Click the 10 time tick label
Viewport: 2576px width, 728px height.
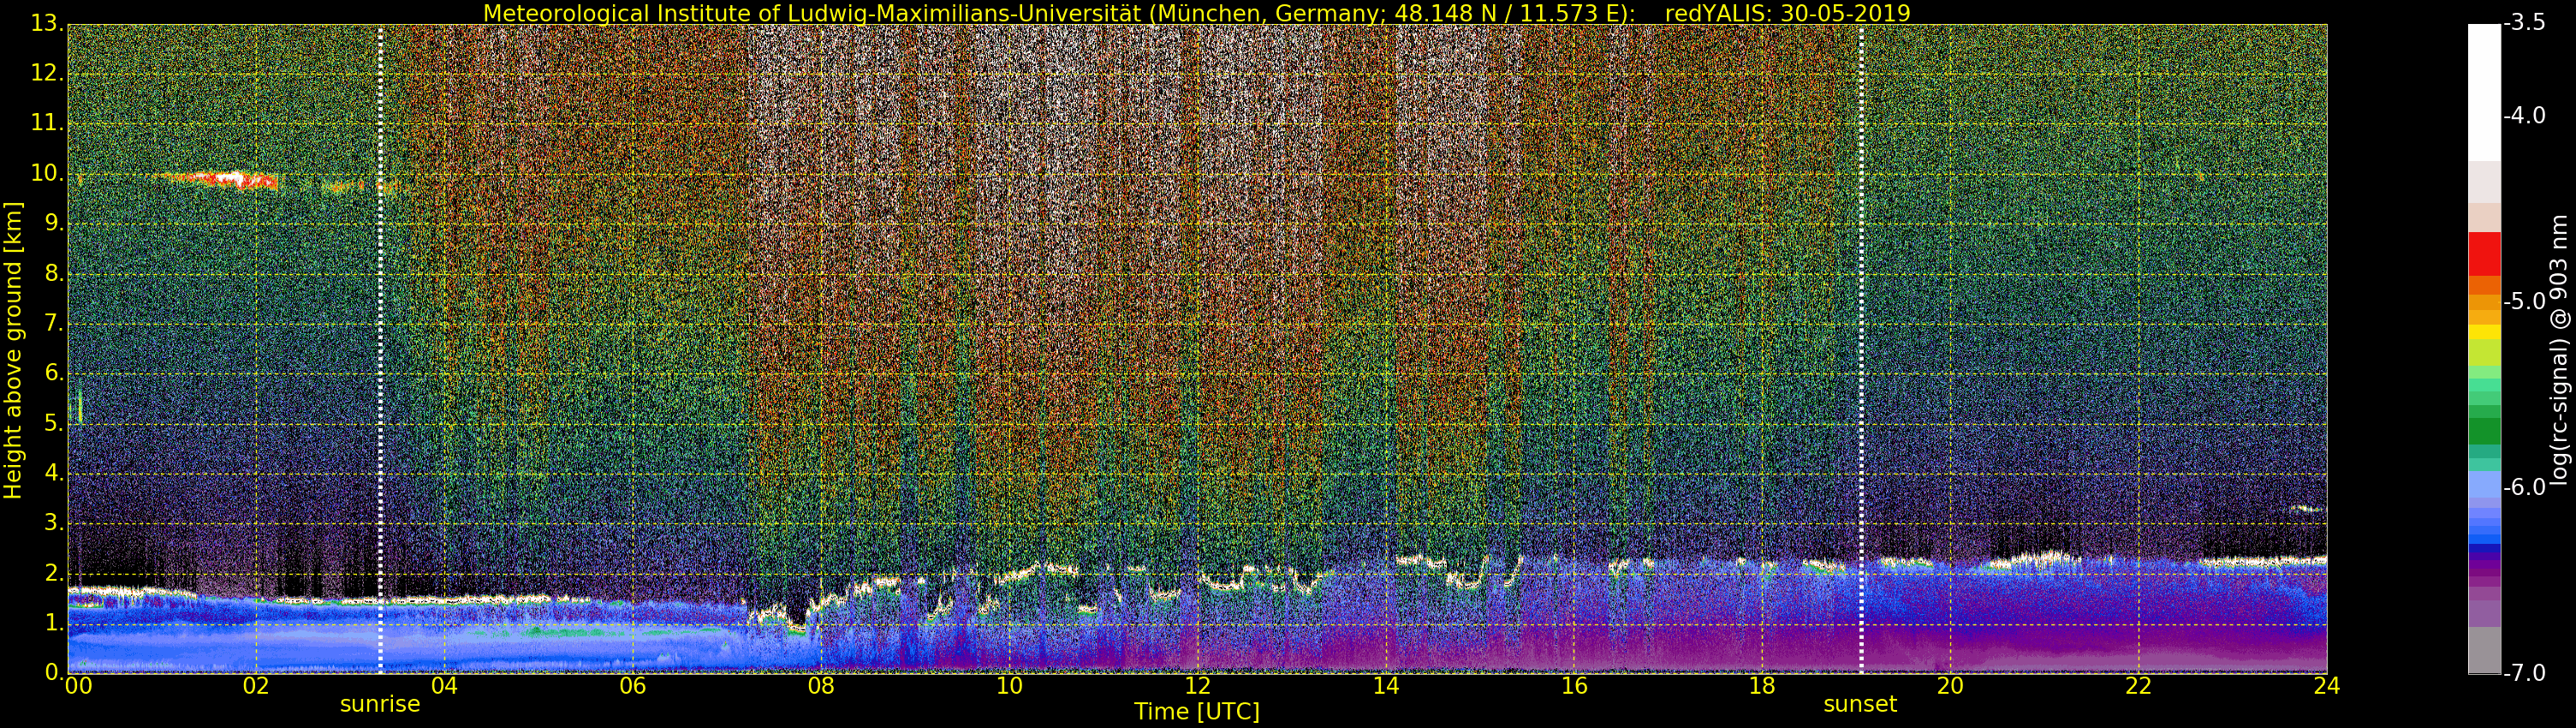point(1009,686)
